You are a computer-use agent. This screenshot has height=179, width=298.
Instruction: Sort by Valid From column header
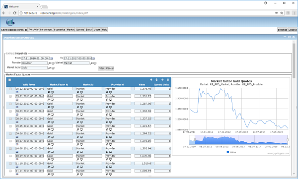coord(29,85)
